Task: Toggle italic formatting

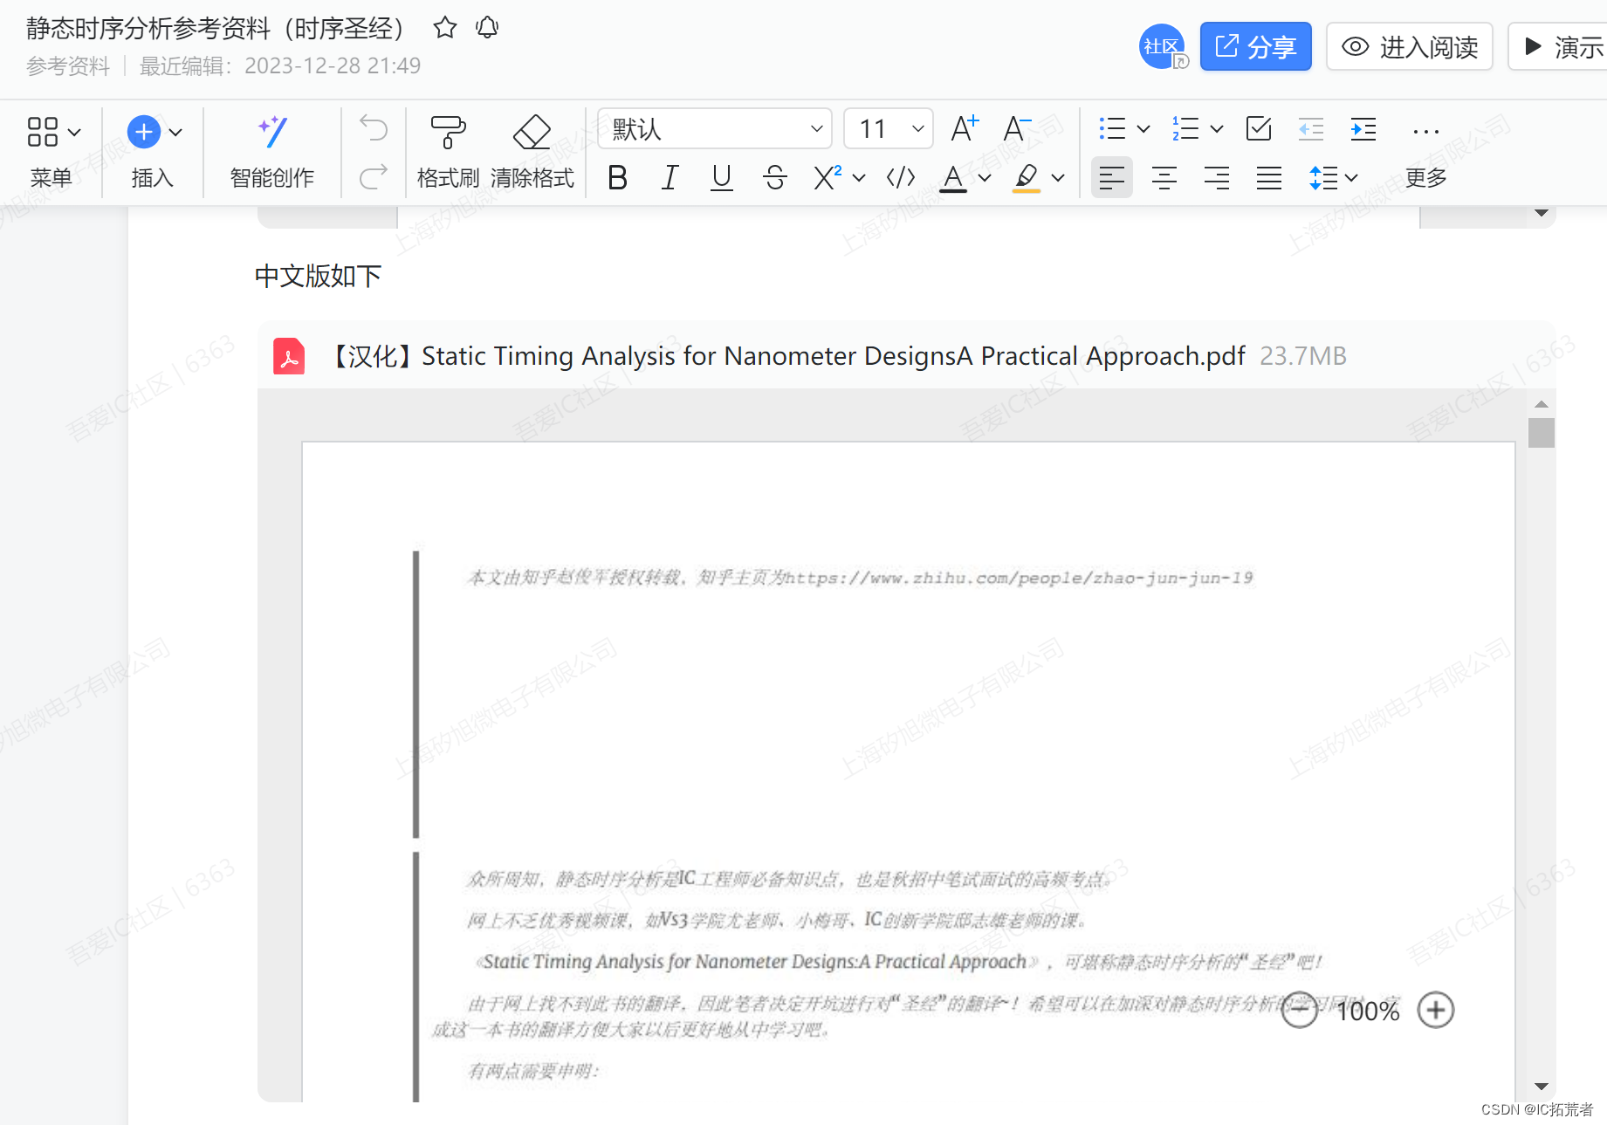Action: 670,178
